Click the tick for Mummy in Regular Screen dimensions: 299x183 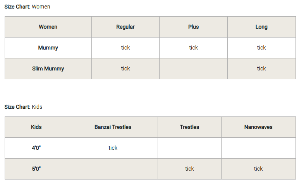[125, 48]
